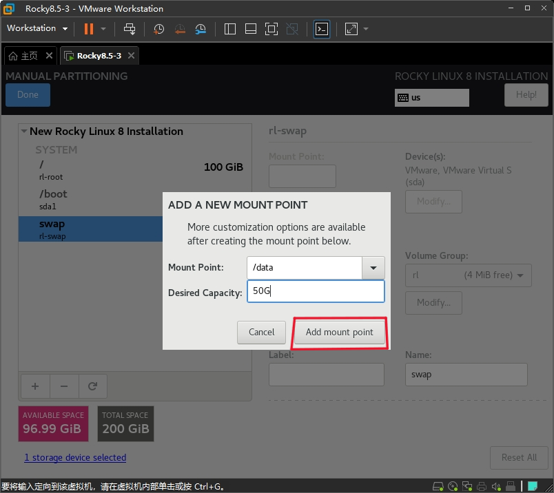The width and height of the screenshot is (554, 493).
Task: Select the /boot sda1 partition row
Action: [91, 200]
